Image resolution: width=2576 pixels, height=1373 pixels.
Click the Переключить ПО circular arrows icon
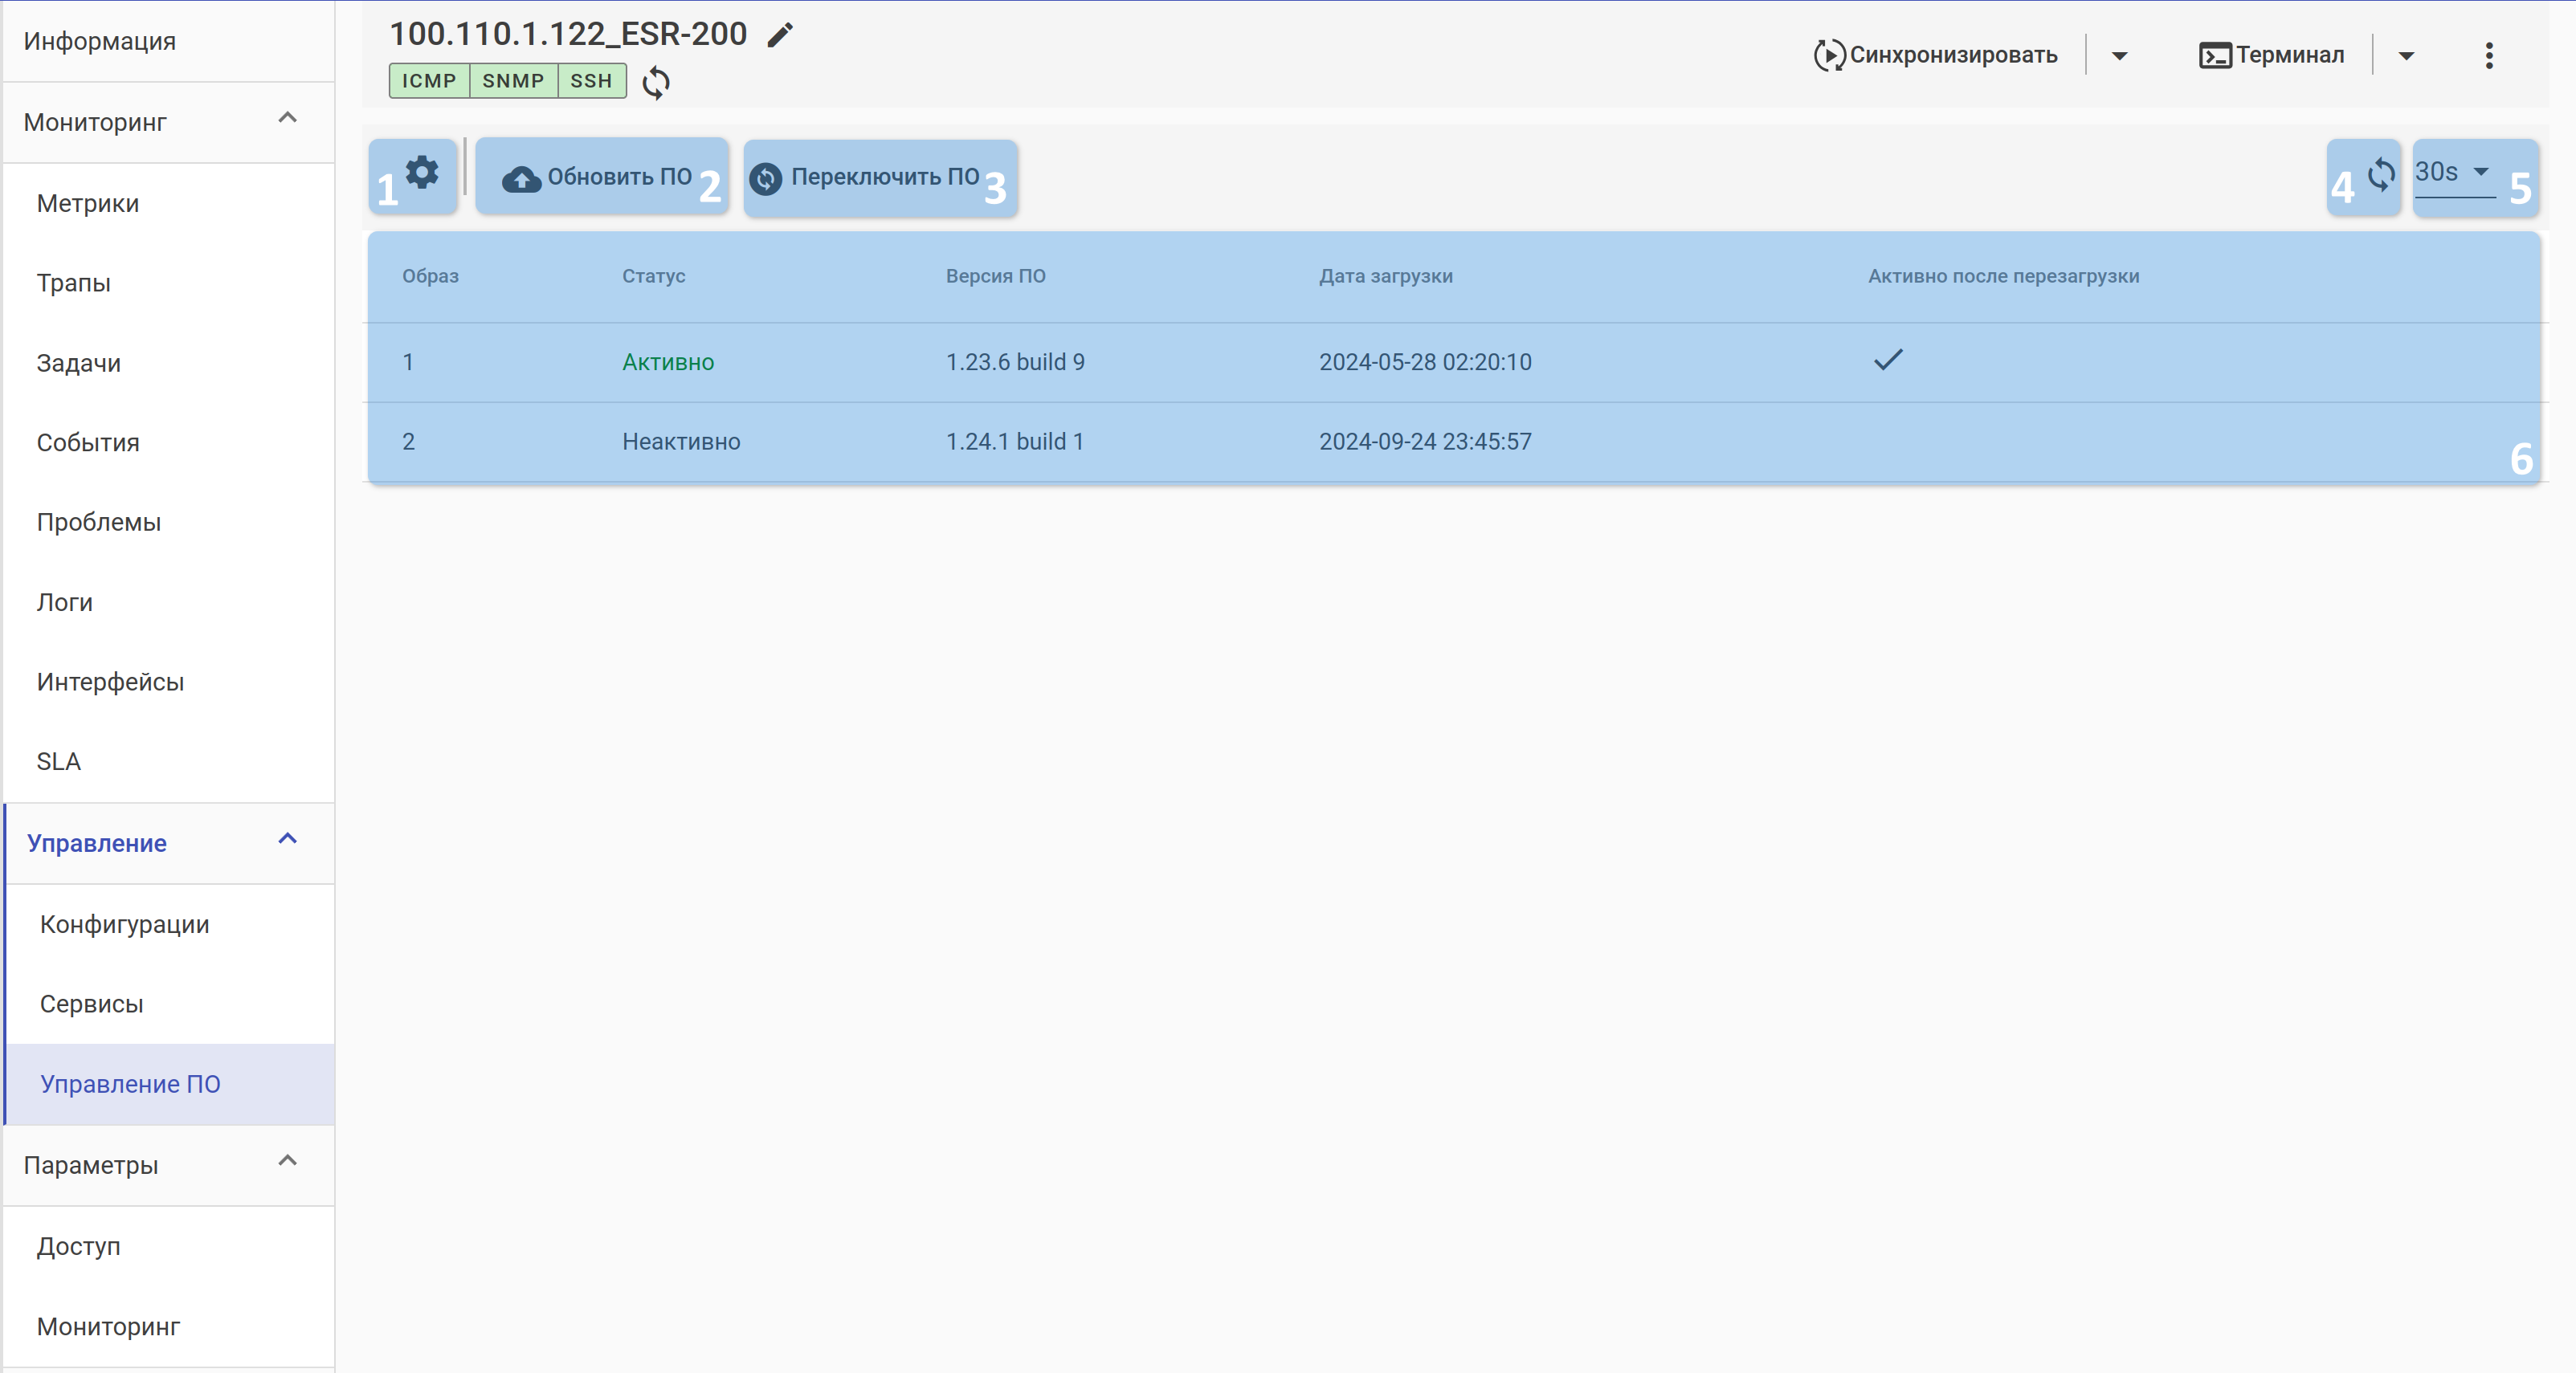pyautogui.click(x=766, y=178)
